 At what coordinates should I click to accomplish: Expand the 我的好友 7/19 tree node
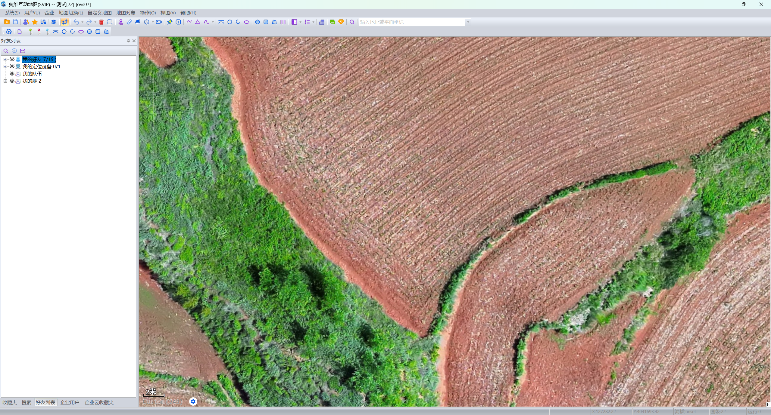5,59
